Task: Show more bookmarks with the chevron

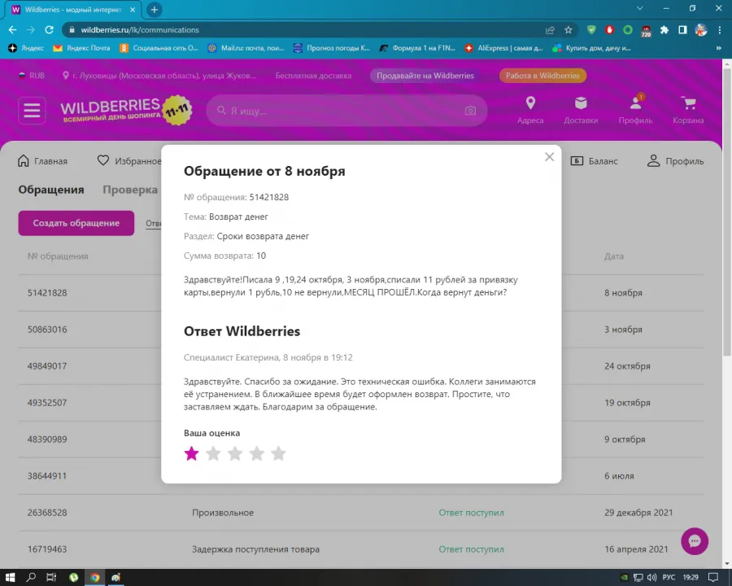Action: tap(719, 48)
